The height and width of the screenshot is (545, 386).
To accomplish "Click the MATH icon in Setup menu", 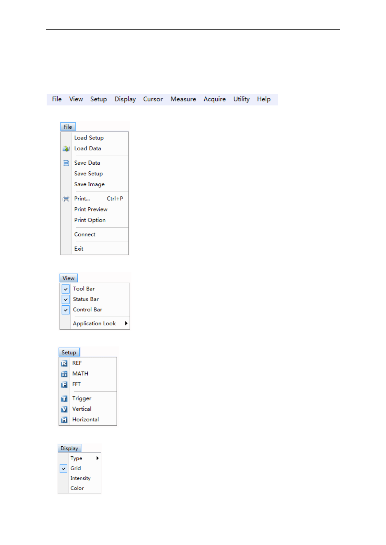I will (64, 374).
